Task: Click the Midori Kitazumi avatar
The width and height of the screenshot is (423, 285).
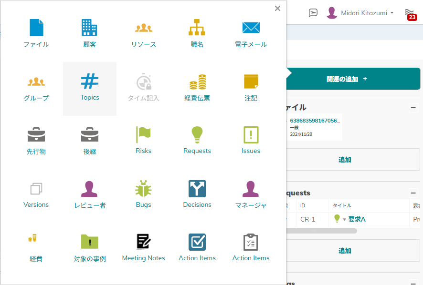Action: pos(331,13)
